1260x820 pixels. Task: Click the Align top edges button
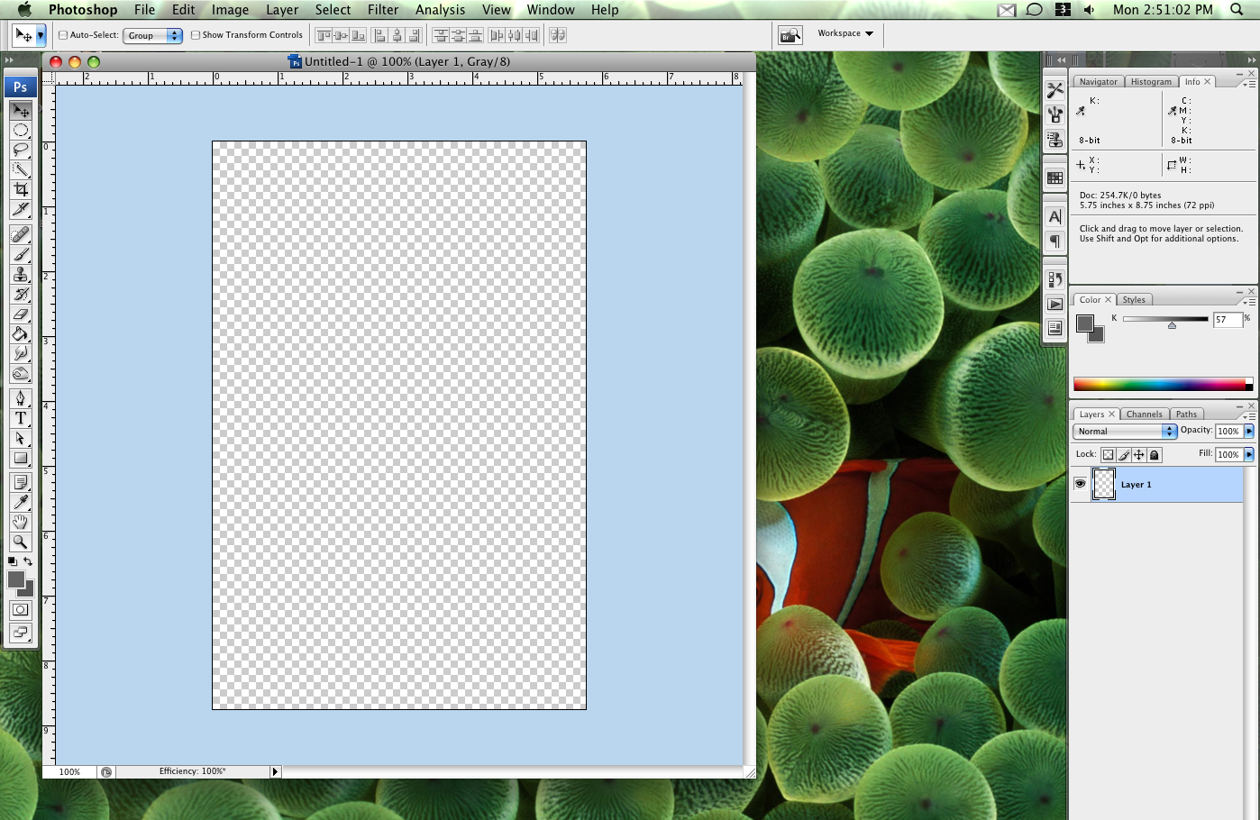(323, 35)
